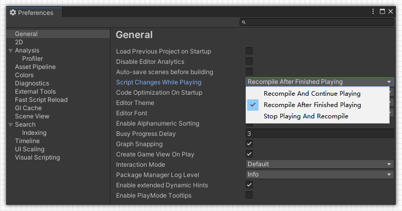This screenshot has height=211, width=402.
Task: Collapse the Analysis tree section
Action: pos(10,50)
